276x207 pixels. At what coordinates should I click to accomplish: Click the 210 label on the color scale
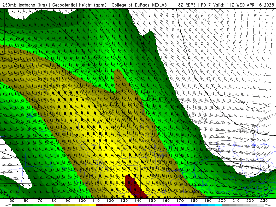point(236,201)
